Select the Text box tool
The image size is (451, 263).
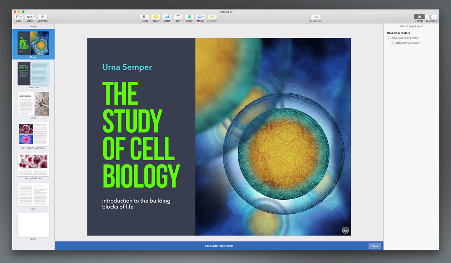(178, 17)
